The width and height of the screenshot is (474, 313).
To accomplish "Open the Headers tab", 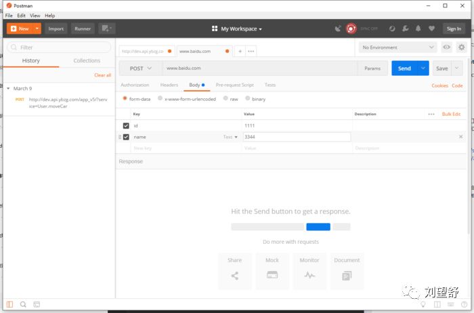I will (x=169, y=85).
